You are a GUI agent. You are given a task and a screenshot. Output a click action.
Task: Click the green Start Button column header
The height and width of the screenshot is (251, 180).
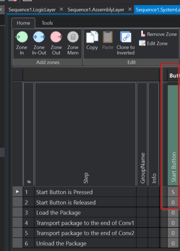coord(173,135)
